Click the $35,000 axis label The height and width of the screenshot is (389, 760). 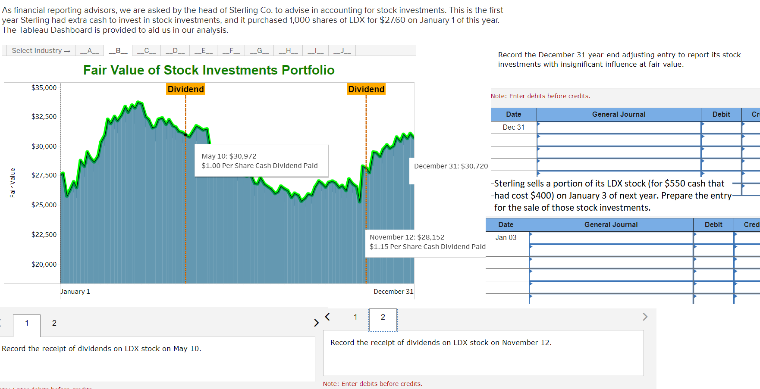tap(44, 88)
